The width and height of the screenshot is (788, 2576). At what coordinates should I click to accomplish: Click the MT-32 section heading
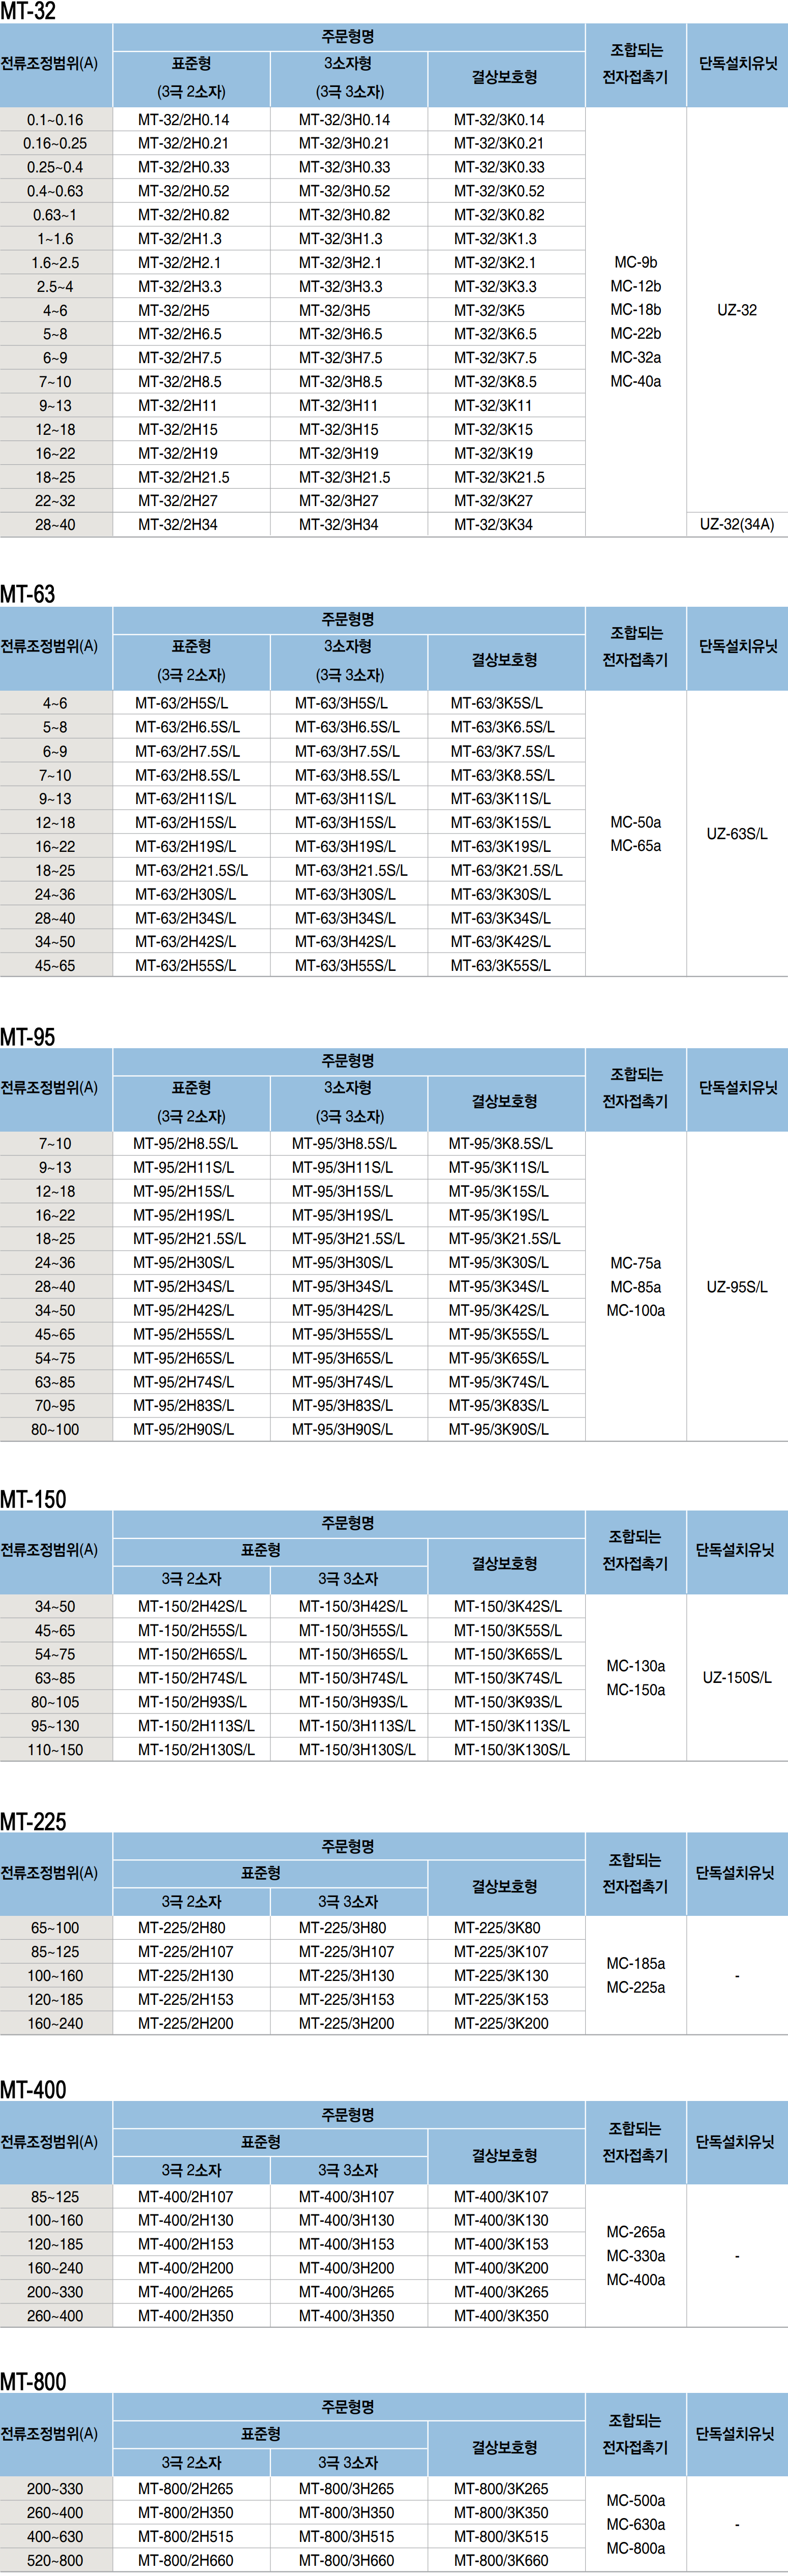(x=28, y=11)
